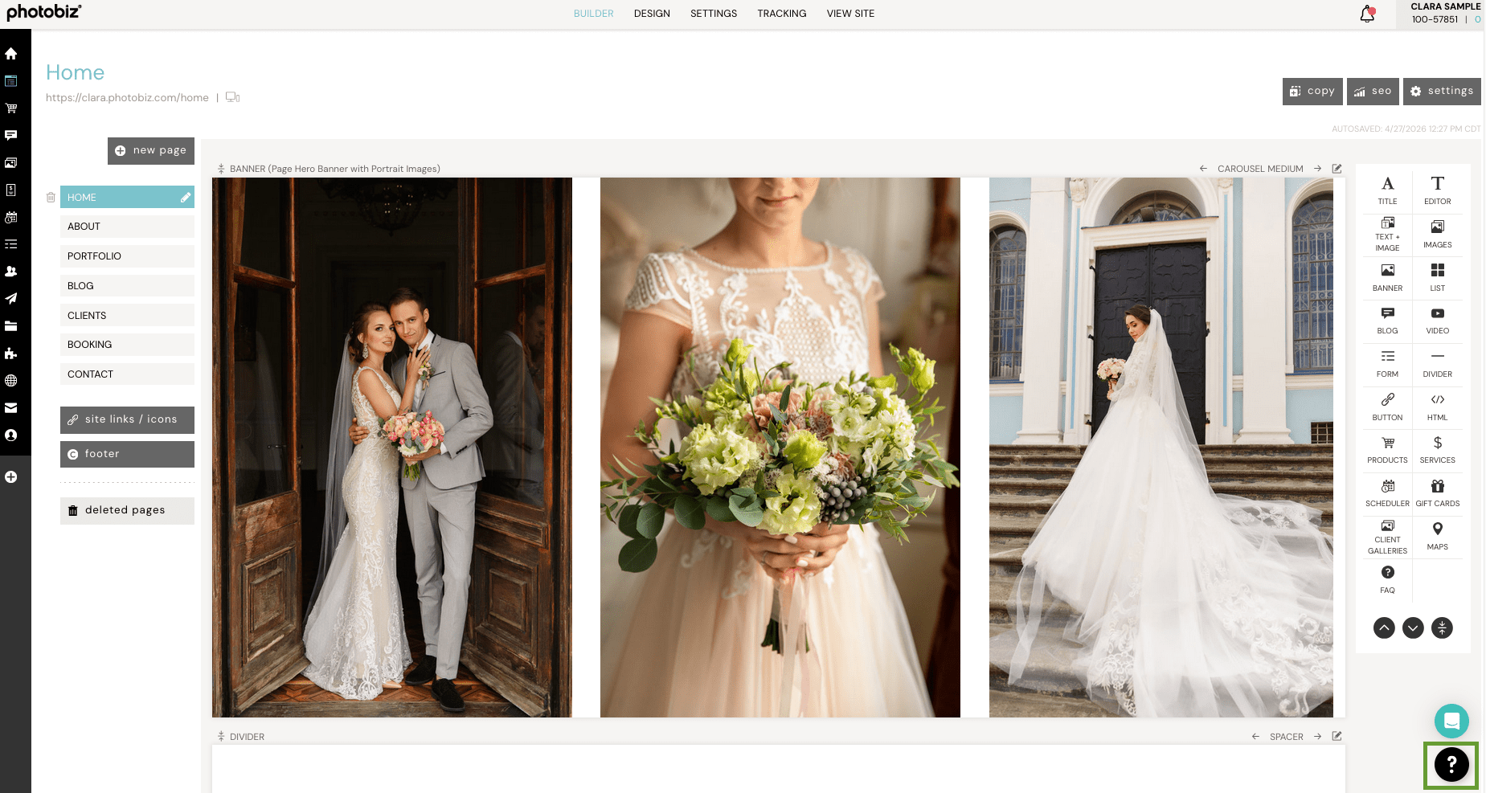Move block up with the up chevron circle
1486x793 pixels.
point(1384,627)
